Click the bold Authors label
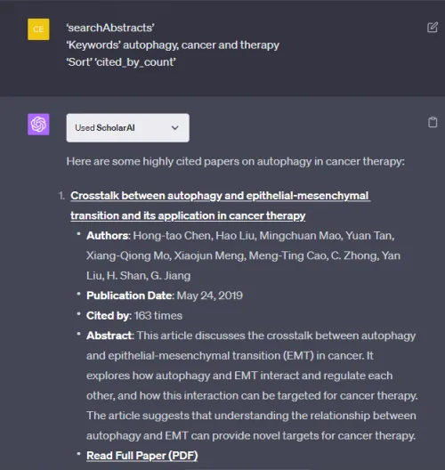Screen dimensions: 445x470 coord(108,236)
